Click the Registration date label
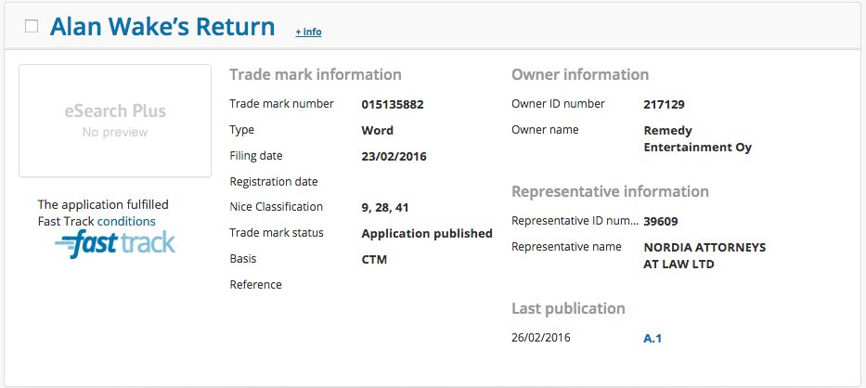This screenshot has height=388, width=866. point(274,182)
